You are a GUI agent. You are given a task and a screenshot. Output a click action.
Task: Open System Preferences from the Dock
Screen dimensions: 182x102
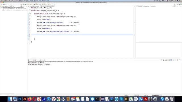coord(150,99)
